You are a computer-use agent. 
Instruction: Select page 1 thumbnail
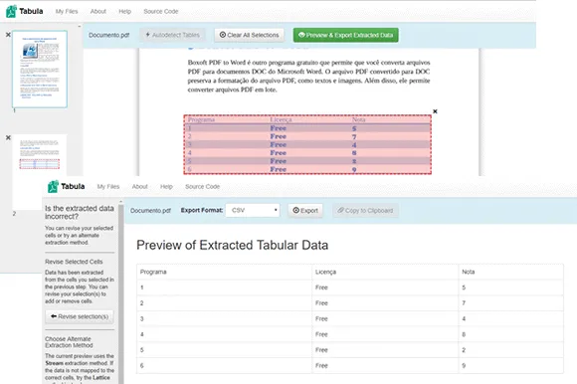[40, 70]
